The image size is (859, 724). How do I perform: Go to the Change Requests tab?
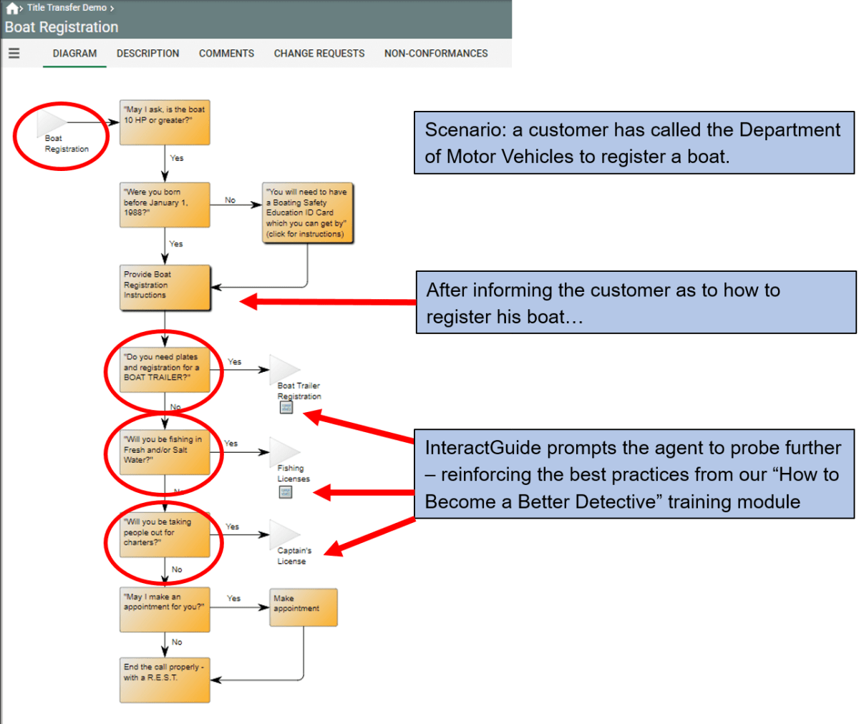tap(319, 54)
